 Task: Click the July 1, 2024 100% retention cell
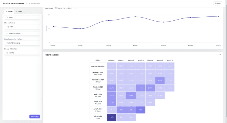click(112, 117)
